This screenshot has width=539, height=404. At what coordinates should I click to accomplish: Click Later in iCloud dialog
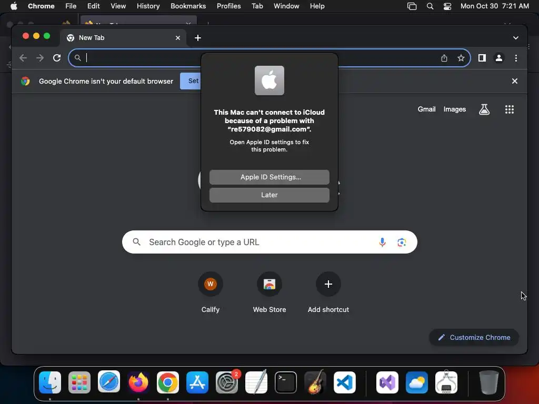point(269,195)
